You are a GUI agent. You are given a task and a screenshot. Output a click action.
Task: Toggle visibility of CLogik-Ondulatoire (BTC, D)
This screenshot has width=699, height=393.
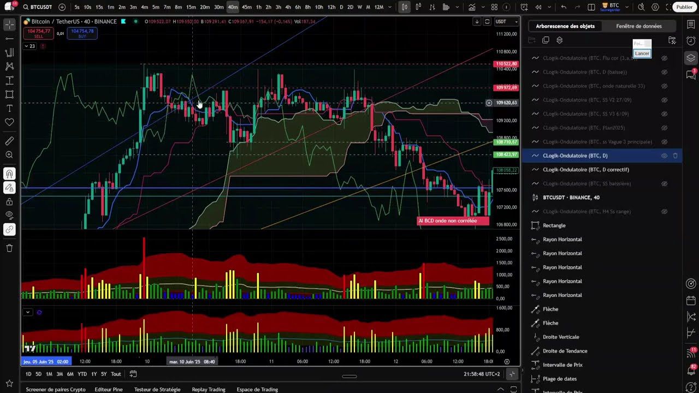[x=665, y=156]
